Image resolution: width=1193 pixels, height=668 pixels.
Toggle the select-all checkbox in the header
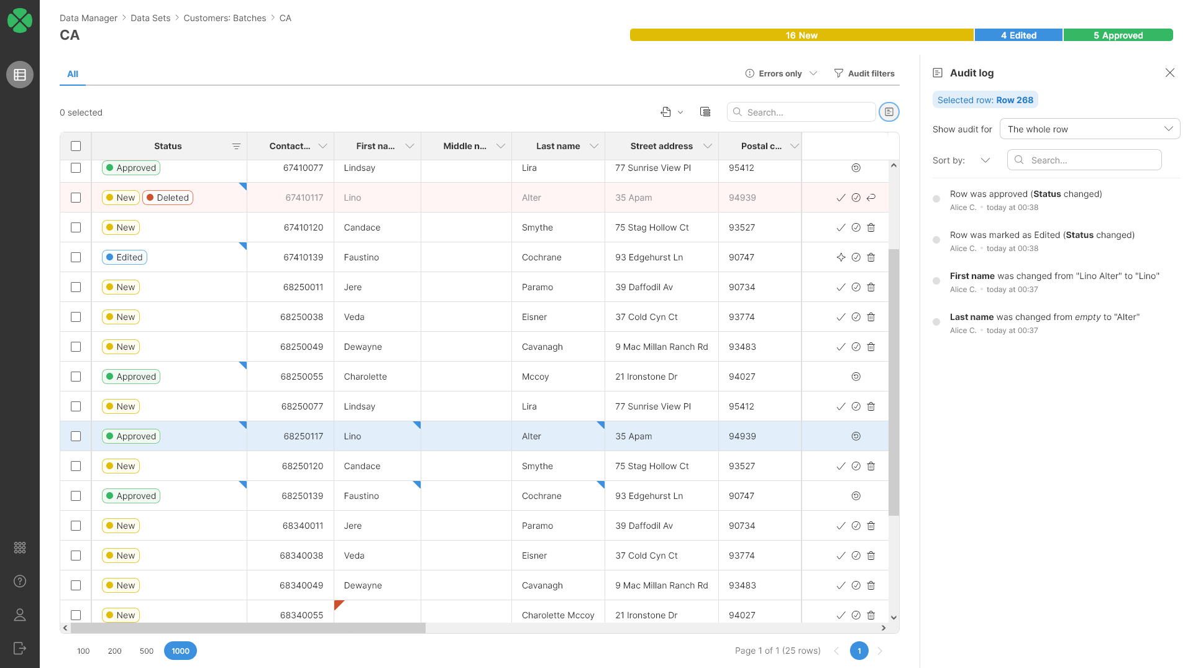coord(75,145)
